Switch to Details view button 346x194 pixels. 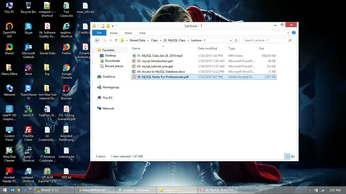pyautogui.click(x=287, y=156)
